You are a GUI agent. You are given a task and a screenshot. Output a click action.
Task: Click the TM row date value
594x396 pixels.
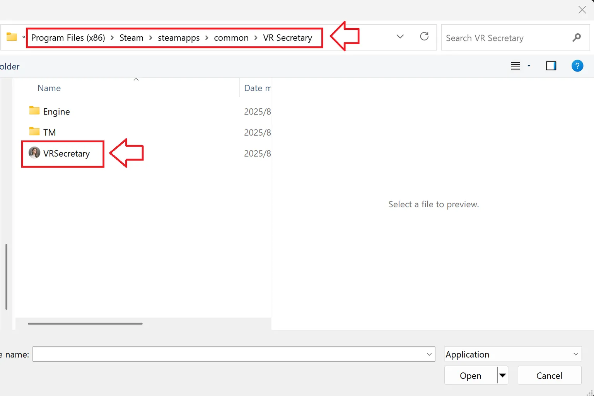click(x=258, y=133)
